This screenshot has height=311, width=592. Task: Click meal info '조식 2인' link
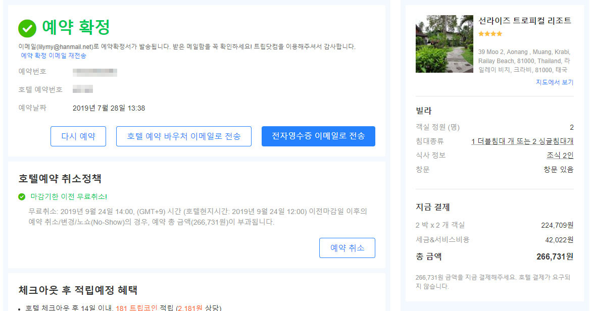coord(560,155)
